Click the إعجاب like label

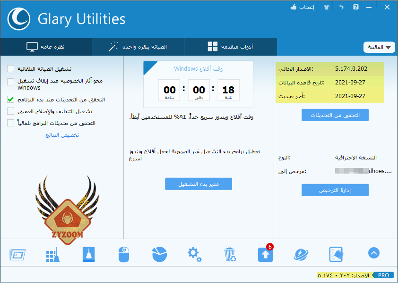(307, 7)
